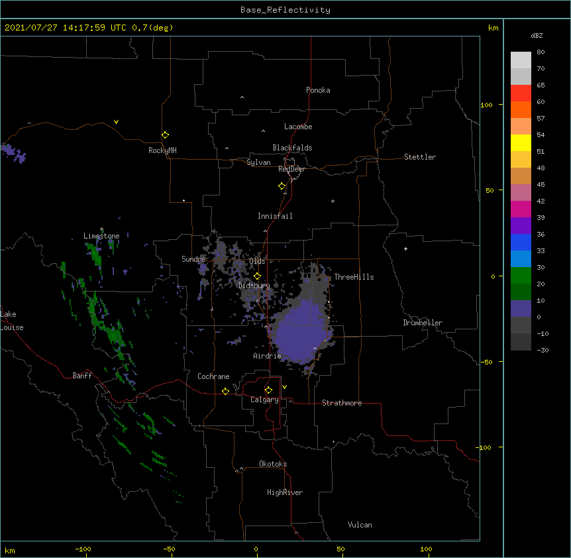Click the RockyMH label
The height and width of the screenshot is (558, 571).
pyautogui.click(x=162, y=150)
